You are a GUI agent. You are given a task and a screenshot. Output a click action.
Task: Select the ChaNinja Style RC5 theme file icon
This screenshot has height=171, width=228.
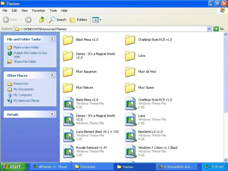coord(131,103)
